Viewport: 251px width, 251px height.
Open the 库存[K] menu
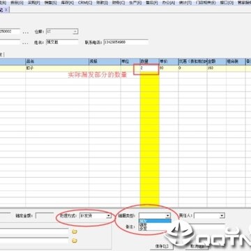pos(68,2)
